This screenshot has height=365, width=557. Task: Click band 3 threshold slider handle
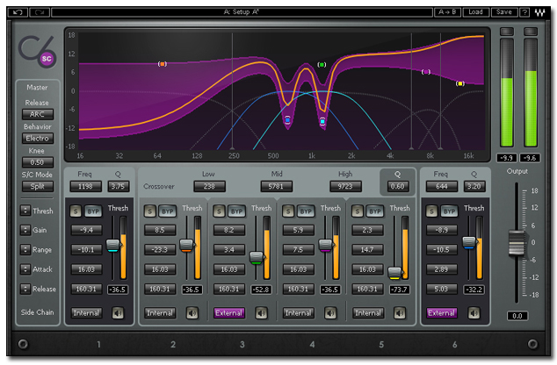click(257, 258)
